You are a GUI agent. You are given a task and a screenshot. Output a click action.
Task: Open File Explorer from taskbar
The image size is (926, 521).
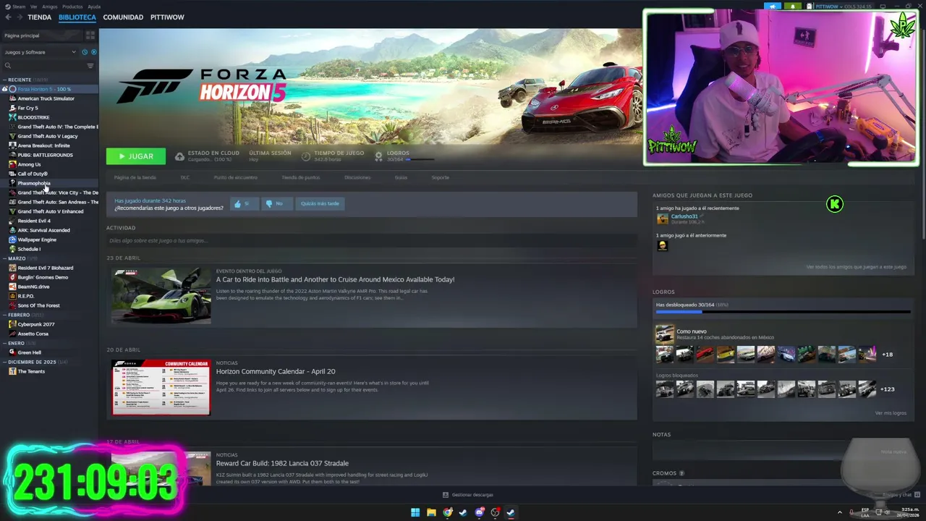click(431, 512)
